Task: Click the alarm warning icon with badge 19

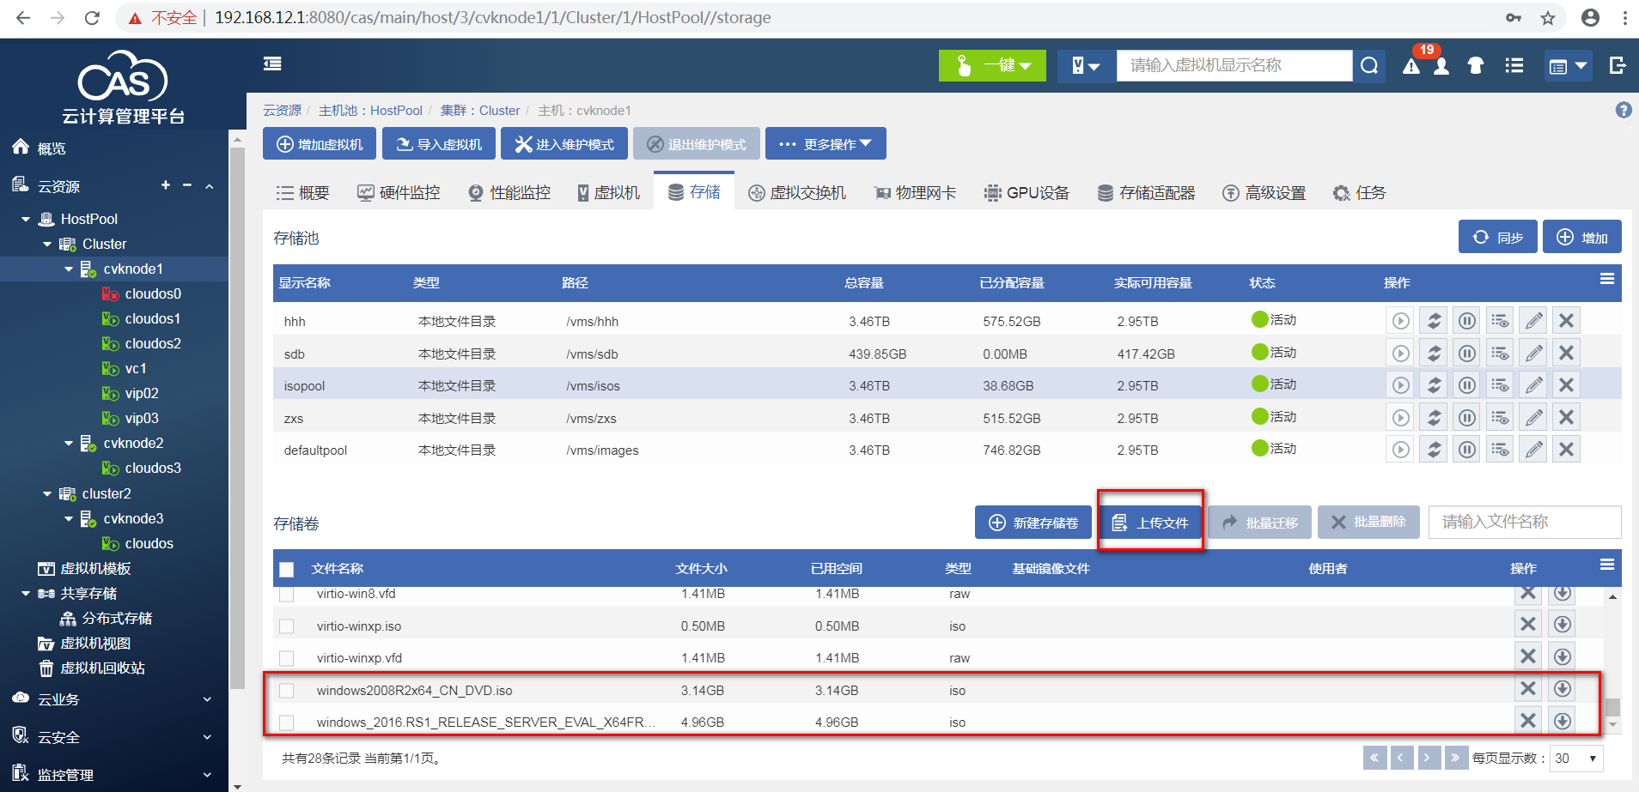Action: [x=1411, y=66]
